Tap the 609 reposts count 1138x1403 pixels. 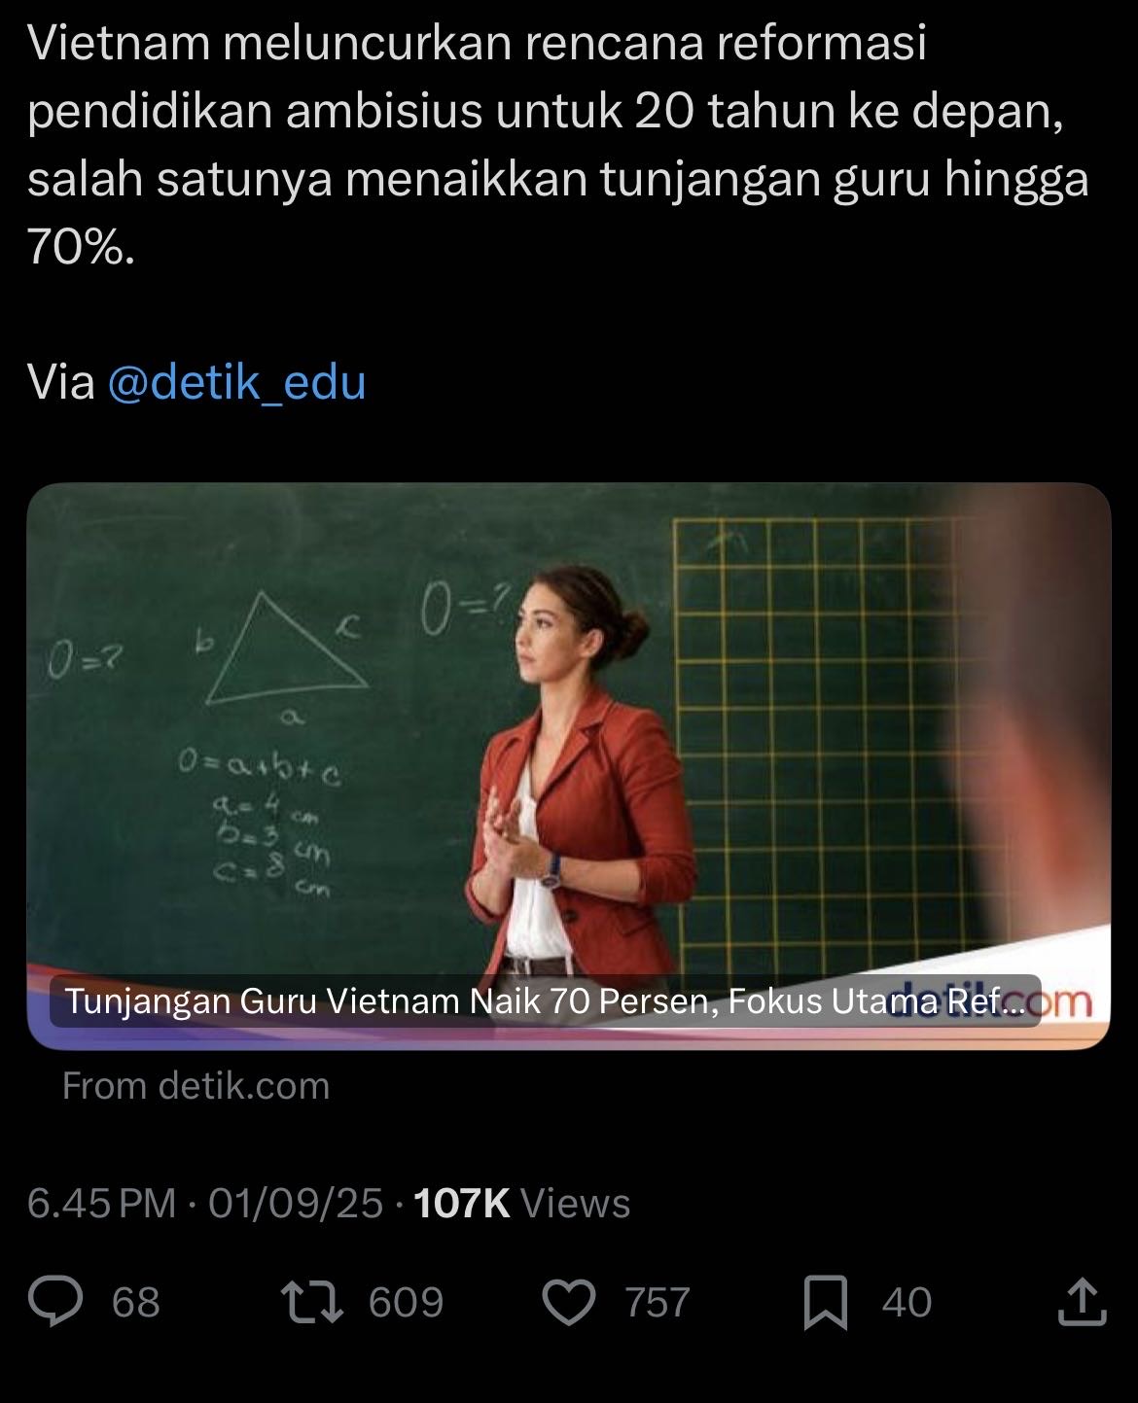coord(406,1303)
